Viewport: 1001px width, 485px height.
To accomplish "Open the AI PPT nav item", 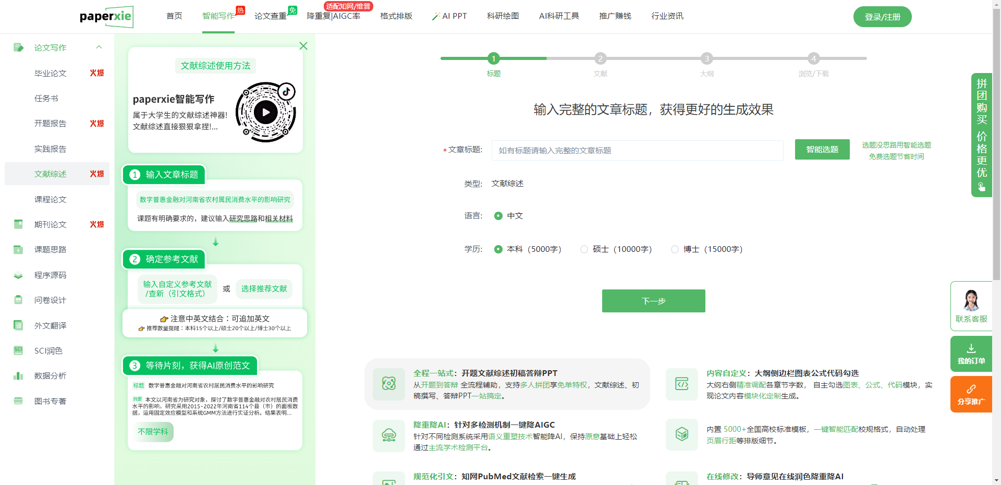I will point(449,16).
